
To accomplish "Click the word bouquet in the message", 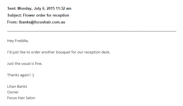I will [63, 52].
